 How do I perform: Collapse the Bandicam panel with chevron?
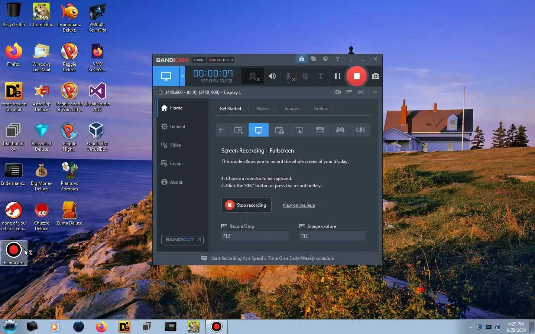(x=375, y=92)
